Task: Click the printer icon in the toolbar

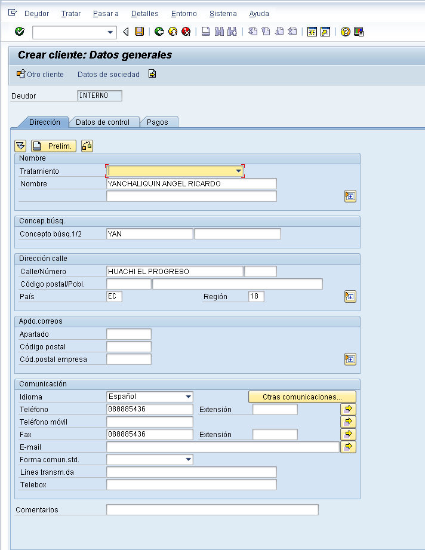Action: 206,32
